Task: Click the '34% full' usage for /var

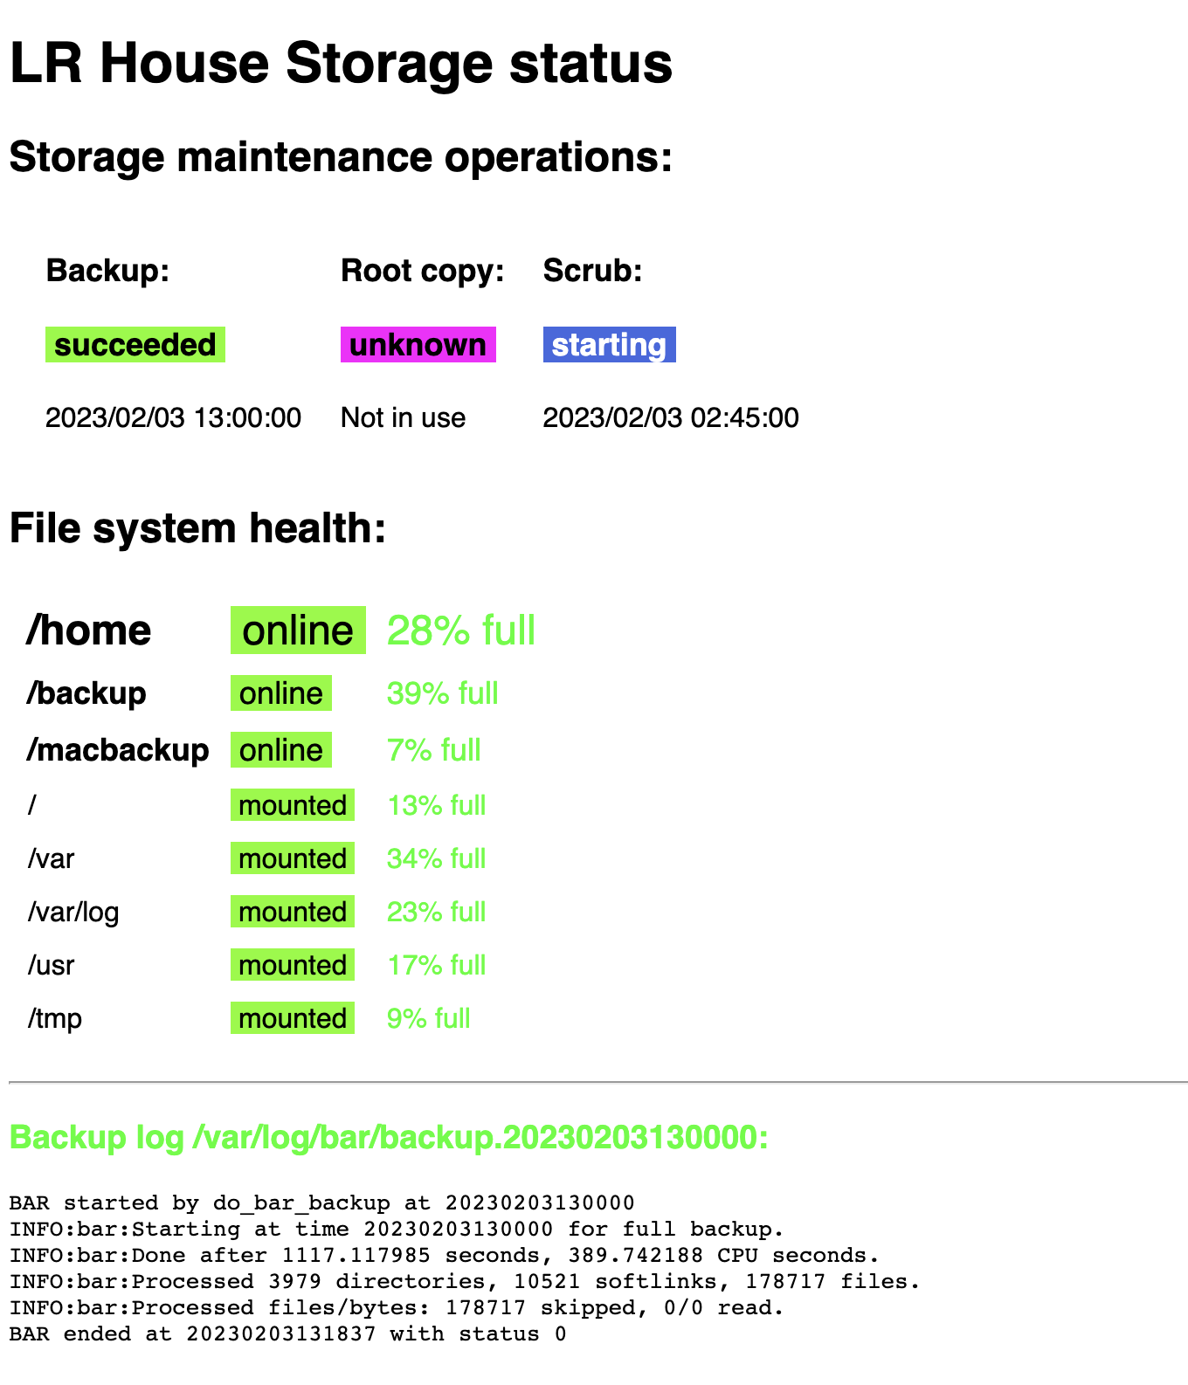Action: [x=436, y=858]
